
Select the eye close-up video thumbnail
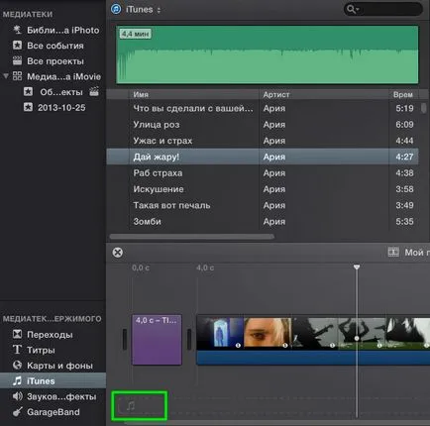(268, 333)
